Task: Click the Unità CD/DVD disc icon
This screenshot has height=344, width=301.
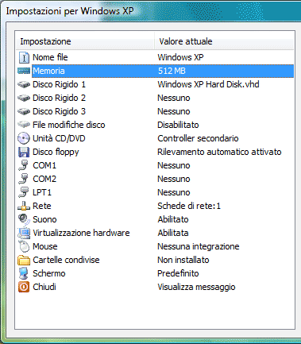Action: (x=24, y=138)
